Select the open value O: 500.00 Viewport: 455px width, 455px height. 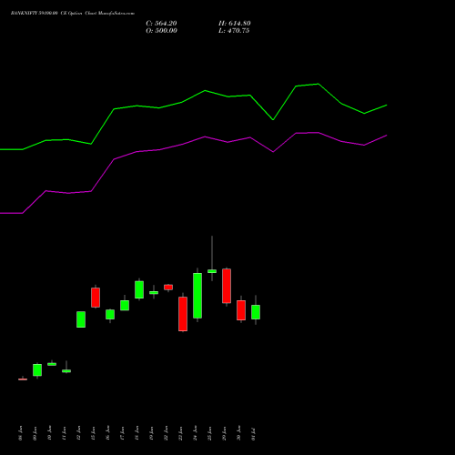click(x=161, y=31)
